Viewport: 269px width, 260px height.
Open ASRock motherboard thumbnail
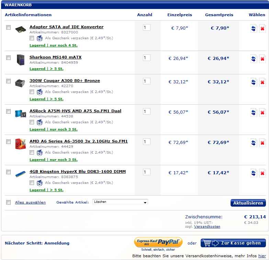coord(20,114)
